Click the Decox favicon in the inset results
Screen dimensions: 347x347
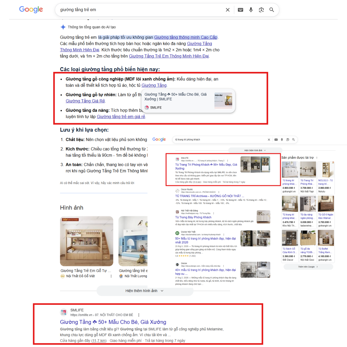[177, 265]
